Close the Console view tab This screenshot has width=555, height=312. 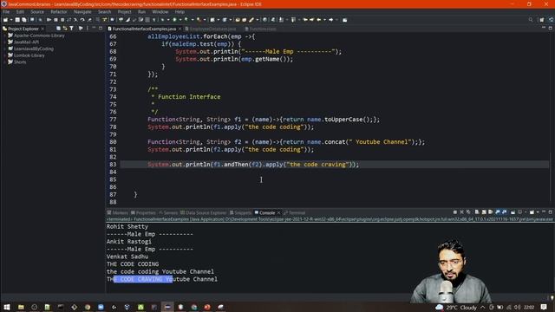[x=278, y=212]
